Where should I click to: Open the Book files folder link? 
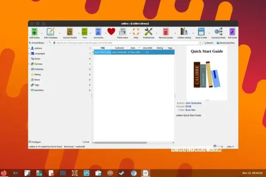click(190, 110)
